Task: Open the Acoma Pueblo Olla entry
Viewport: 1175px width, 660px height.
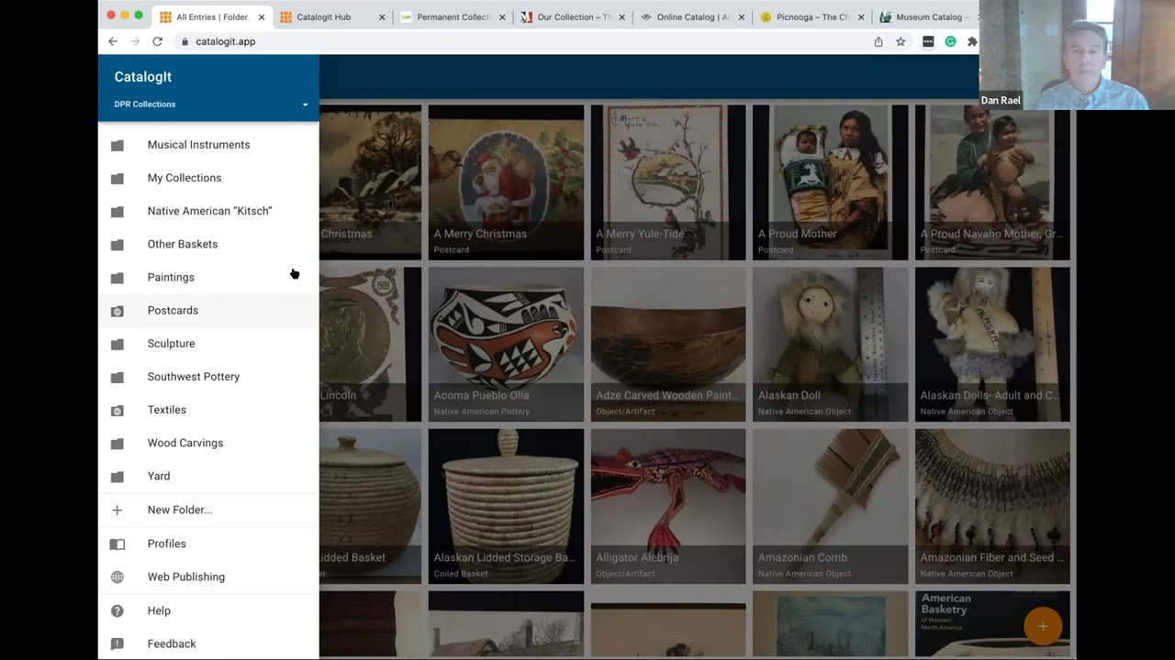Action: click(x=506, y=345)
